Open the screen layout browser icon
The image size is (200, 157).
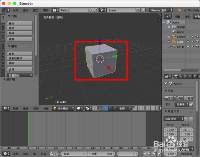(56, 10)
